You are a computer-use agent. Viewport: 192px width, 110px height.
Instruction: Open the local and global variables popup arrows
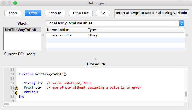[x=182, y=23]
